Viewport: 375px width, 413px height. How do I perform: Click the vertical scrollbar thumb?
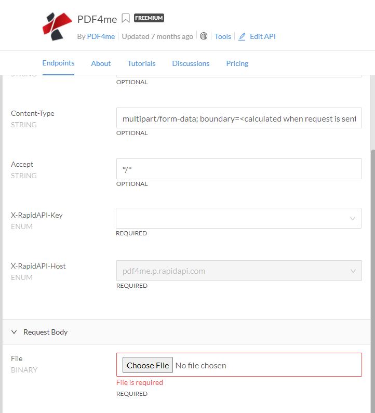click(x=372, y=281)
